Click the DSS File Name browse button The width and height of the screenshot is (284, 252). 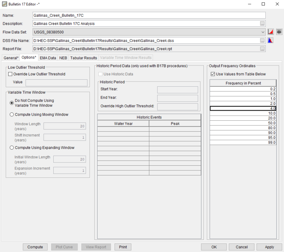(262, 40)
